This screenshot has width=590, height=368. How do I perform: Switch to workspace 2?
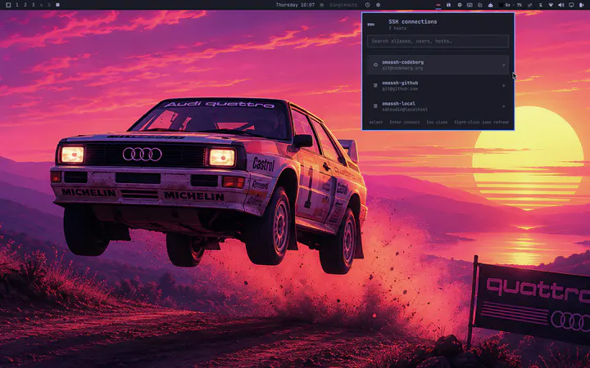coord(25,5)
